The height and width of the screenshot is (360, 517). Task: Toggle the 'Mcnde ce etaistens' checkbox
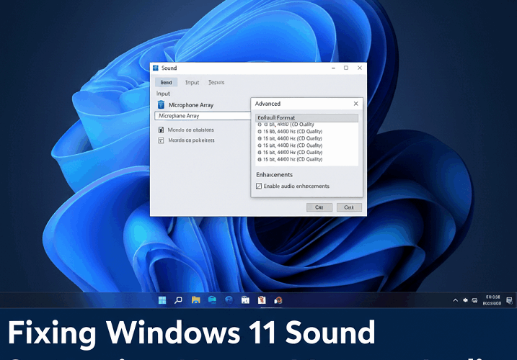[x=161, y=130]
